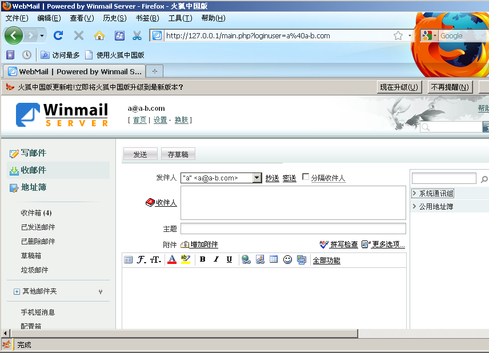Click the 不再提醒(N) button
The height and width of the screenshot is (353, 489).
point(450,87)
